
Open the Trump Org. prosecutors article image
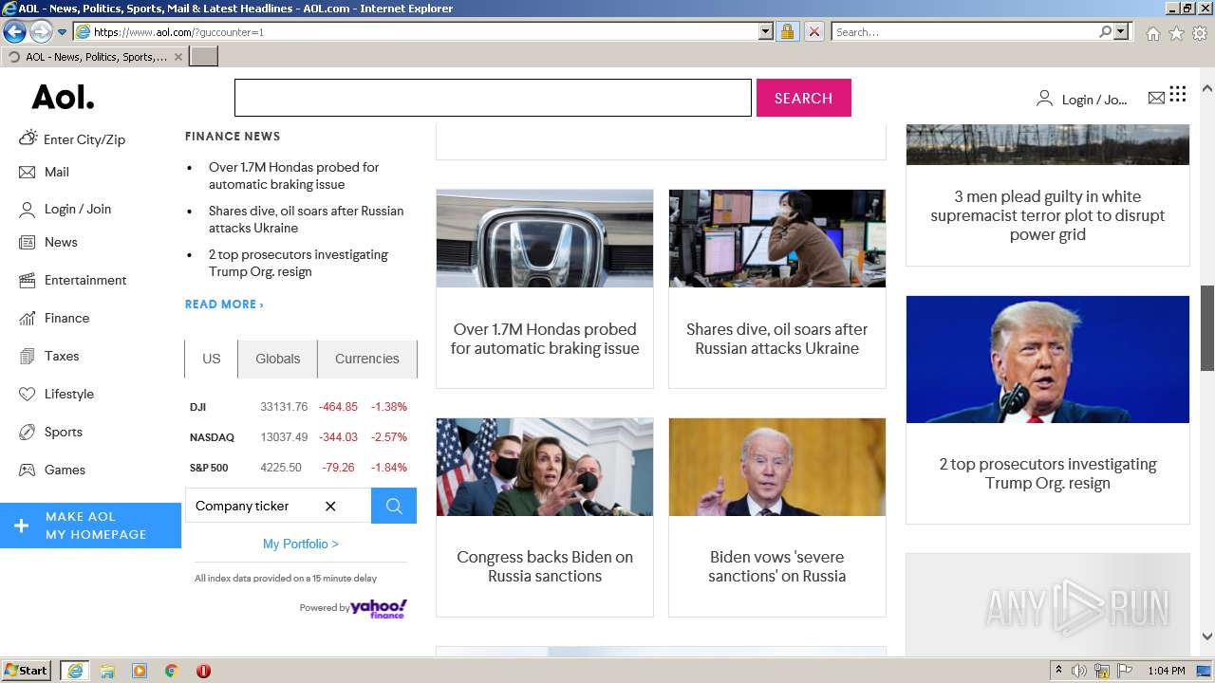point(1048,360)
